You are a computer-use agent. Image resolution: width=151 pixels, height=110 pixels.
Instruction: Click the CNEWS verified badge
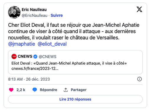35,57
